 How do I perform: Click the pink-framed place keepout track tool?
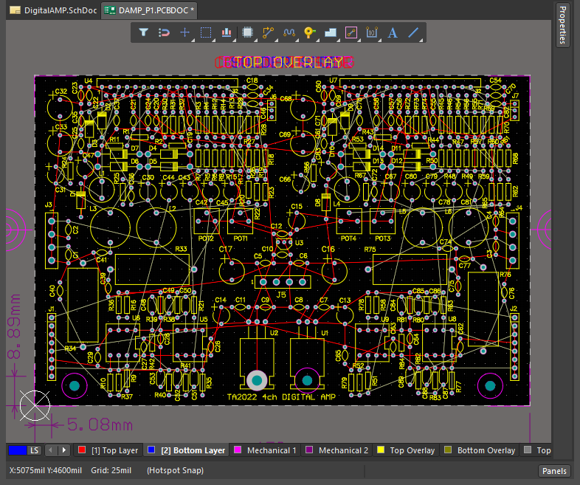(x=351, y=32)
